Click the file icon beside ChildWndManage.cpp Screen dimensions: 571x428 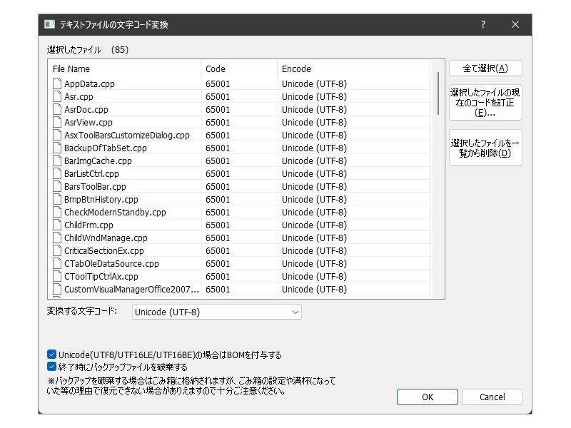point(57,238)
